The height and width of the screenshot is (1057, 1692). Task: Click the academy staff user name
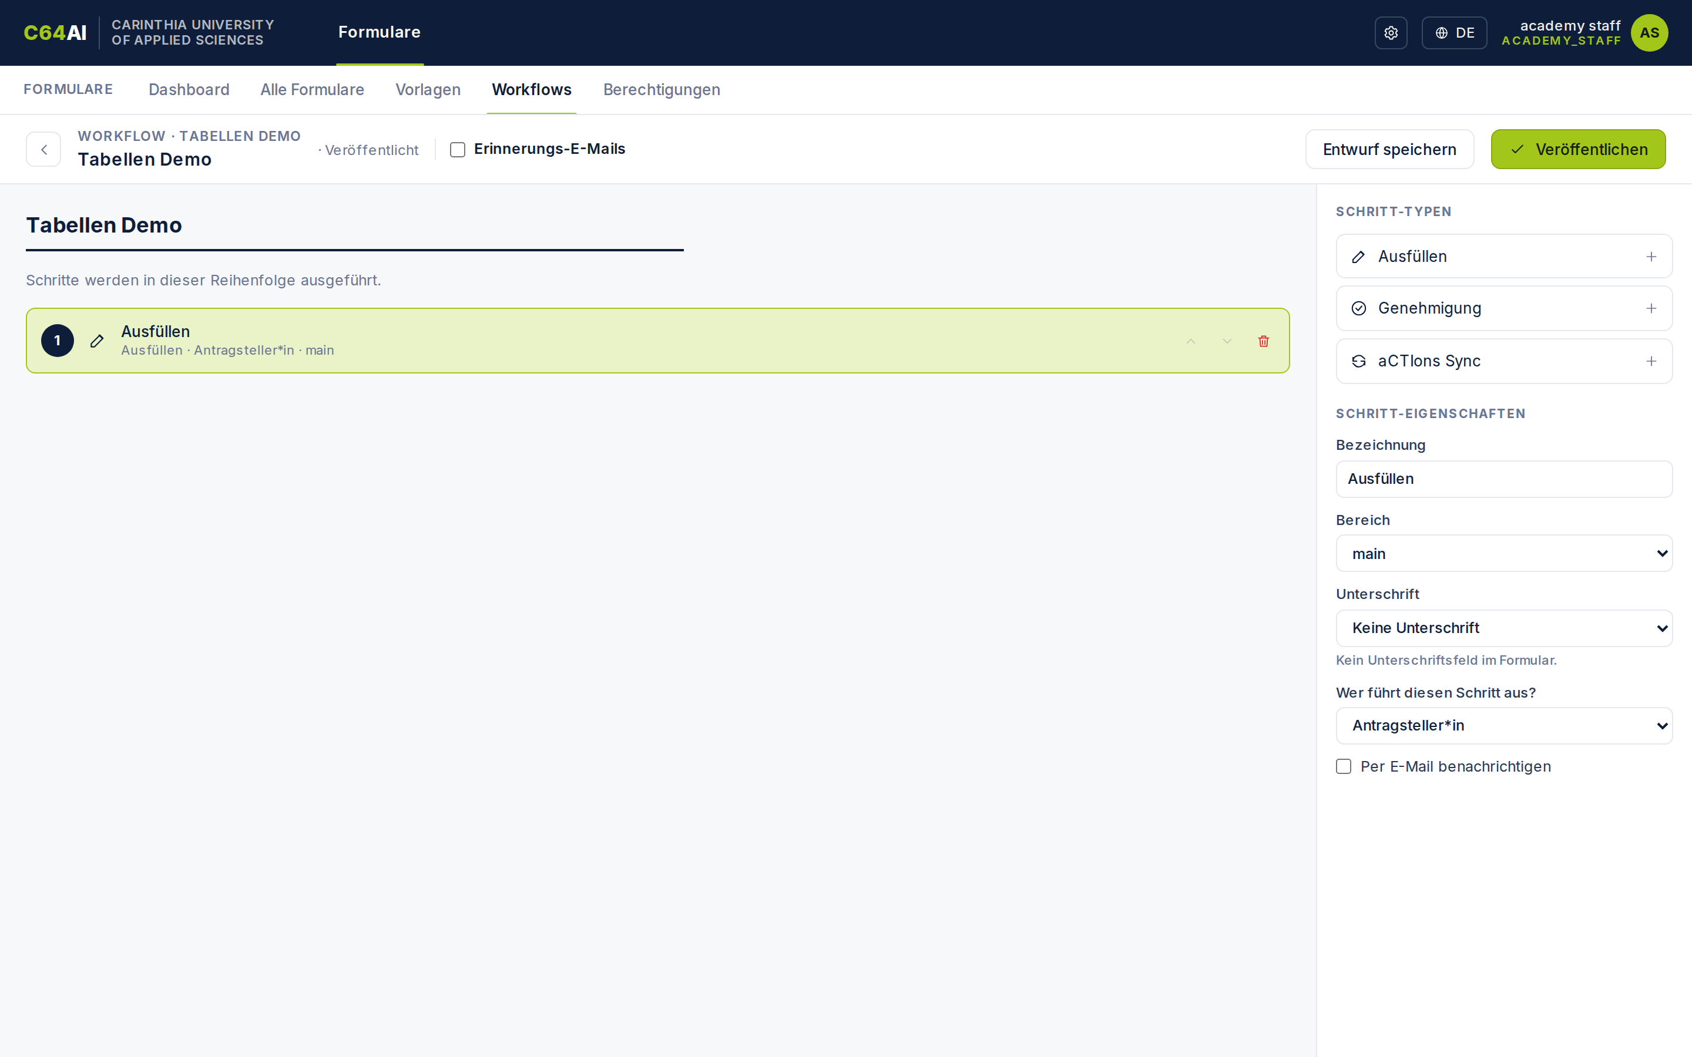click(1570, 25)
